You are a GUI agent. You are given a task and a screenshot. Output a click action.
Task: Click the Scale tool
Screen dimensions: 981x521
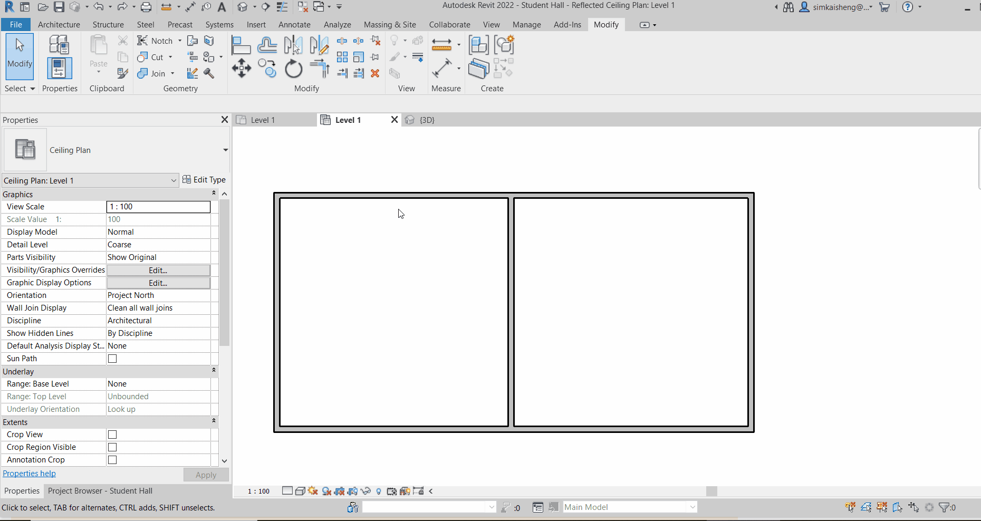pos(359,57)
